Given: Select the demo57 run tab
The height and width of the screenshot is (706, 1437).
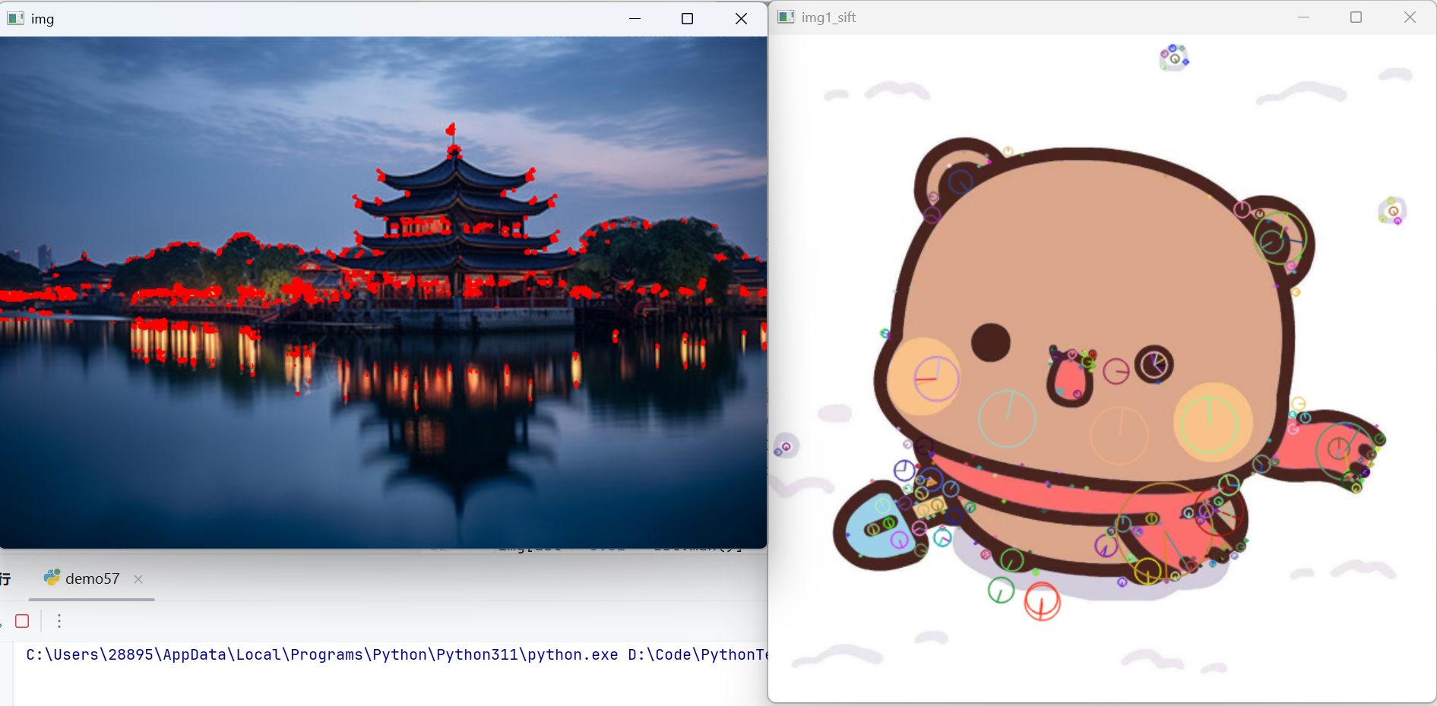Looking at the screenshot, I should tap(92, 578).
